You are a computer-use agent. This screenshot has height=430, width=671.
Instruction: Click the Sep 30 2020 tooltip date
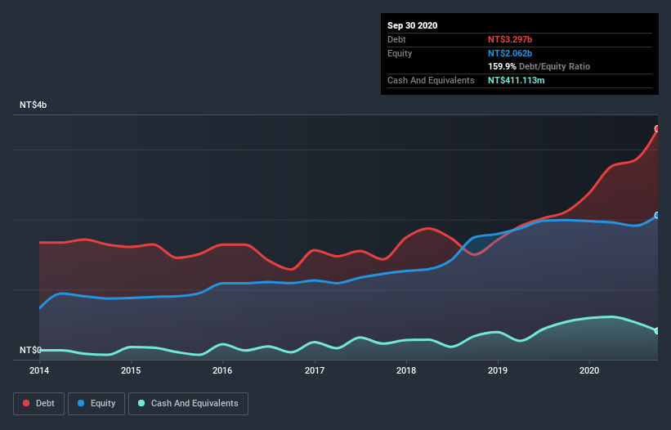413,25
